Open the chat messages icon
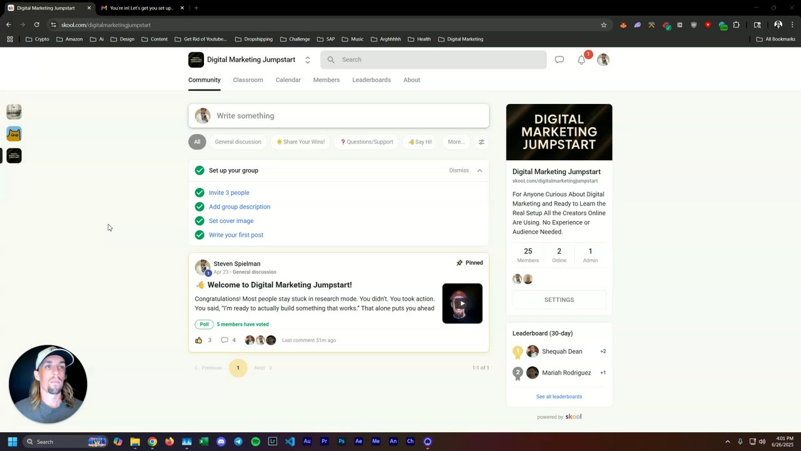 (x=559, y=60)
